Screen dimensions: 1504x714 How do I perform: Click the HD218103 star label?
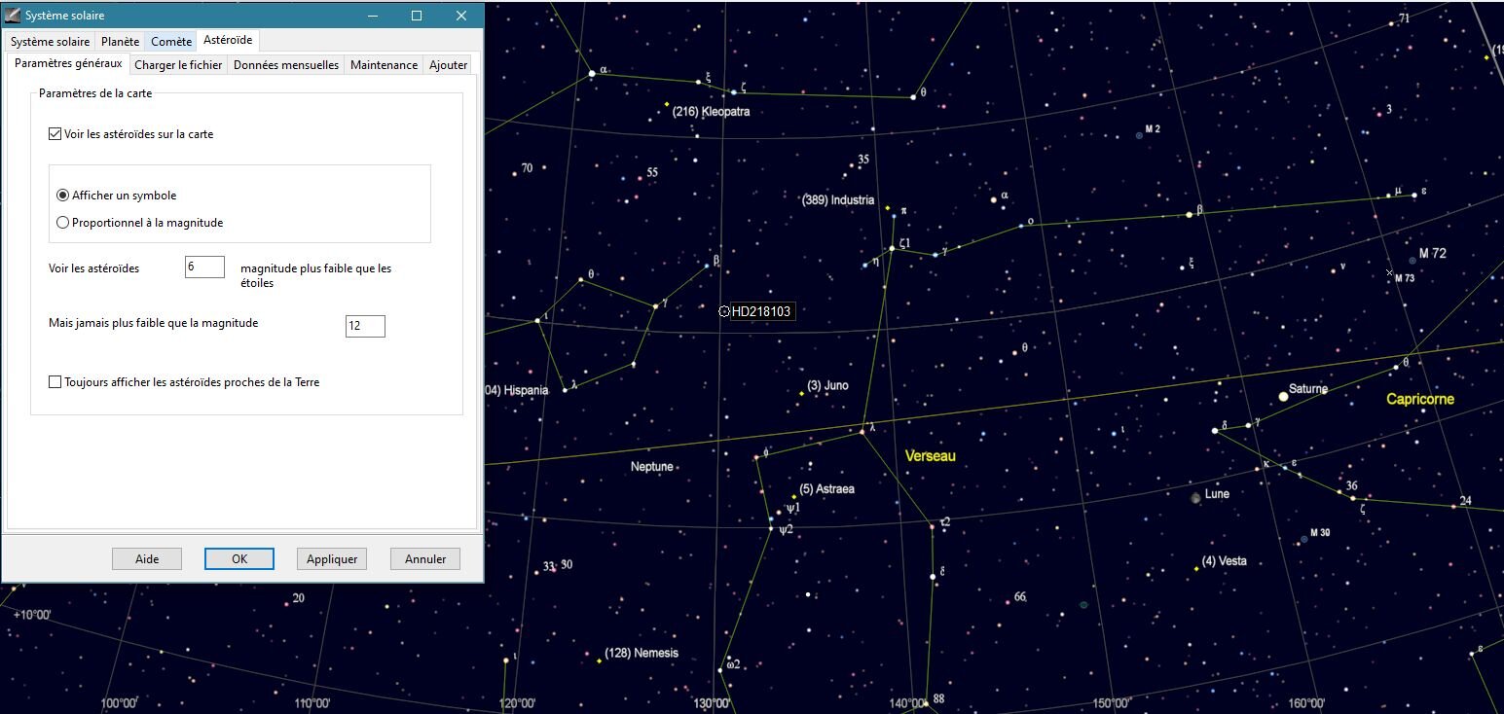point(761,311)
